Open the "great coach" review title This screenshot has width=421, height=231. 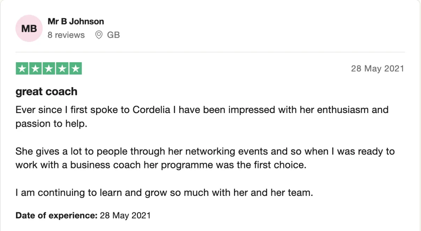click(x=46, y=92)
